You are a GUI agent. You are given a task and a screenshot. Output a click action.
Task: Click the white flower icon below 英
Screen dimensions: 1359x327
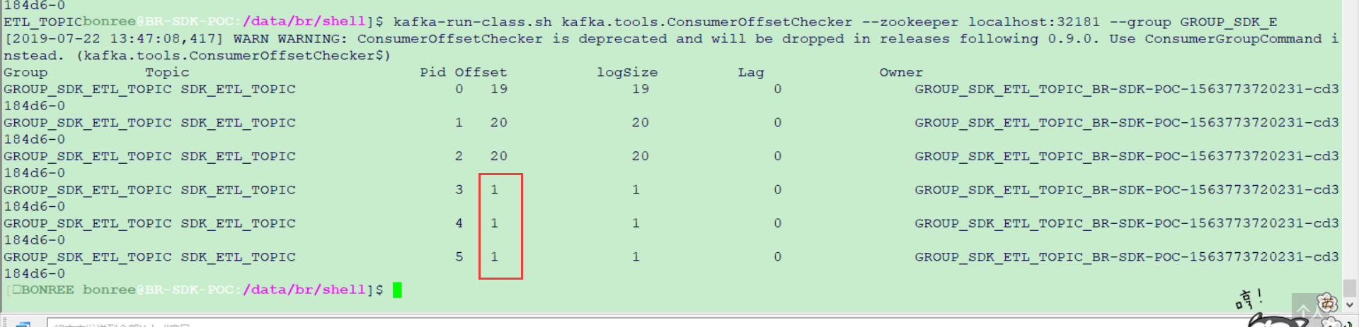pyautogui.click(x=1332, y=321)
